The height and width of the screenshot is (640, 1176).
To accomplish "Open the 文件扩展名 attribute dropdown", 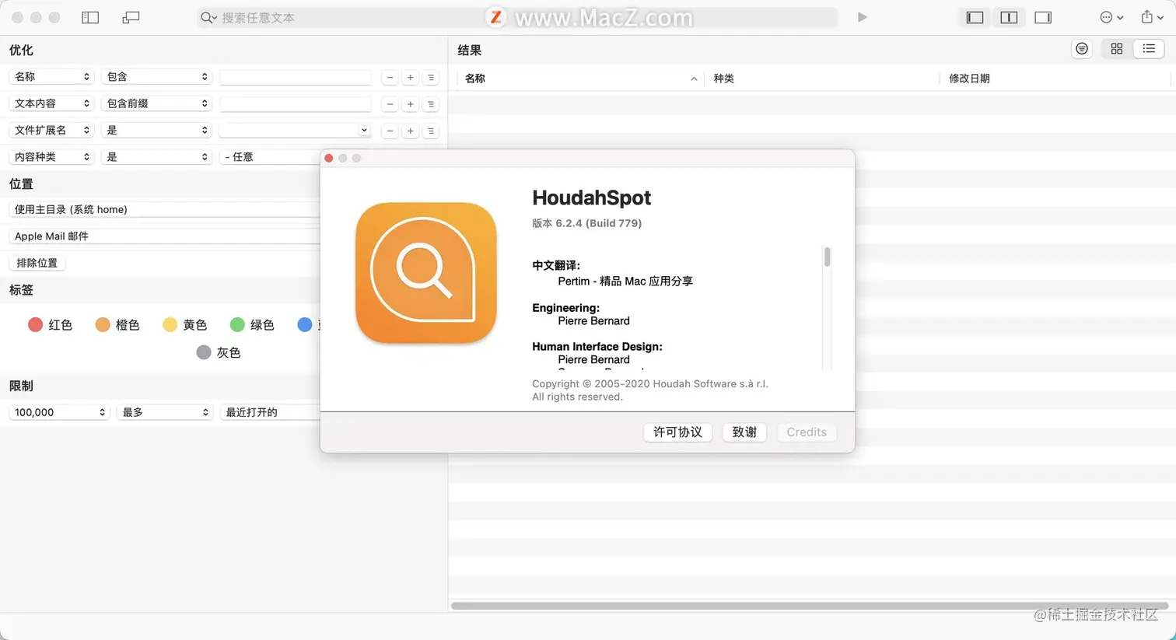I will click(x=51, y=130).
